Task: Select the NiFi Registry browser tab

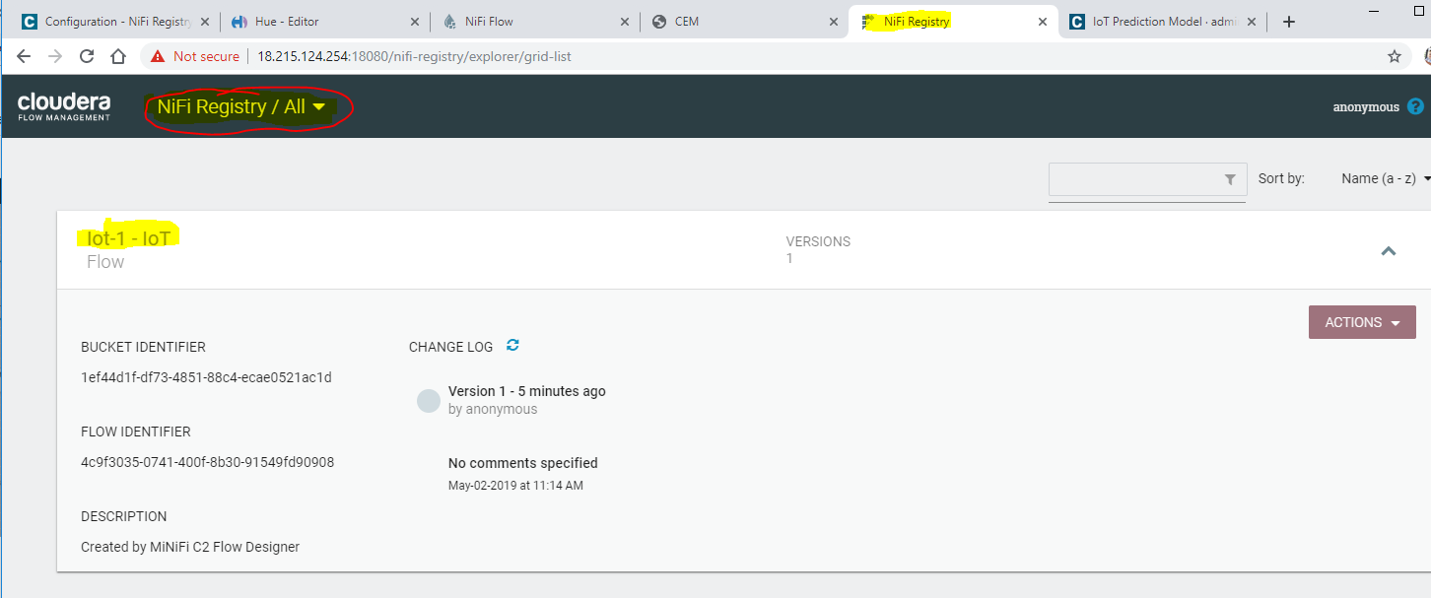Action: (952, 22)
